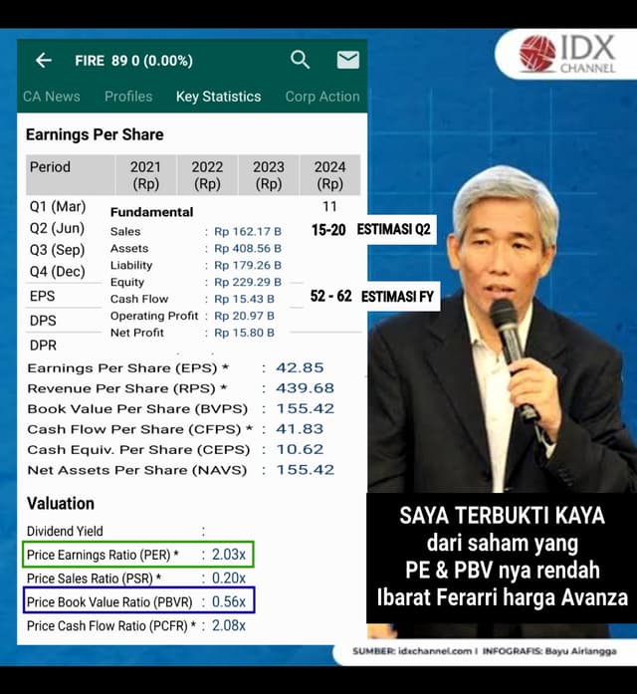
Task: Open the envelope mail icon
Action: click(x=347, y=60)
